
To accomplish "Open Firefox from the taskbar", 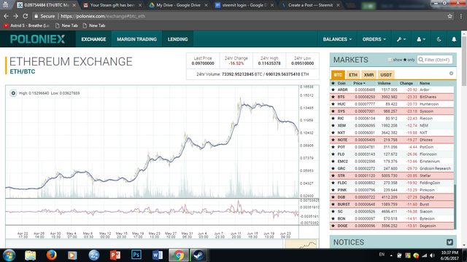I will coord(51,255).
